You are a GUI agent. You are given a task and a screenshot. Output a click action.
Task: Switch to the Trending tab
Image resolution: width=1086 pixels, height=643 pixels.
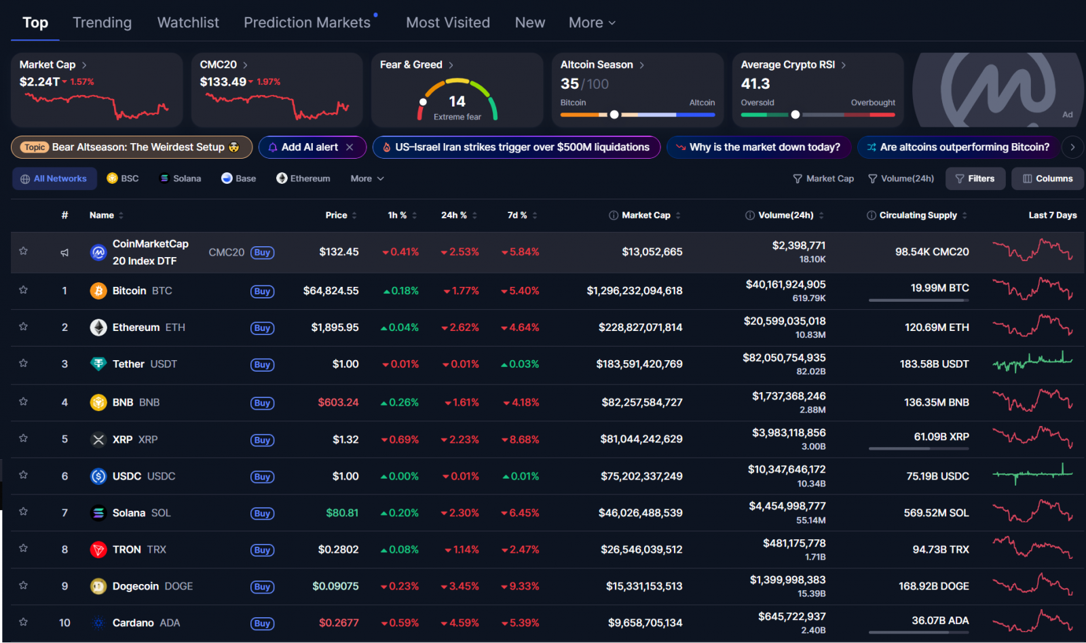[x=102, y=23]
